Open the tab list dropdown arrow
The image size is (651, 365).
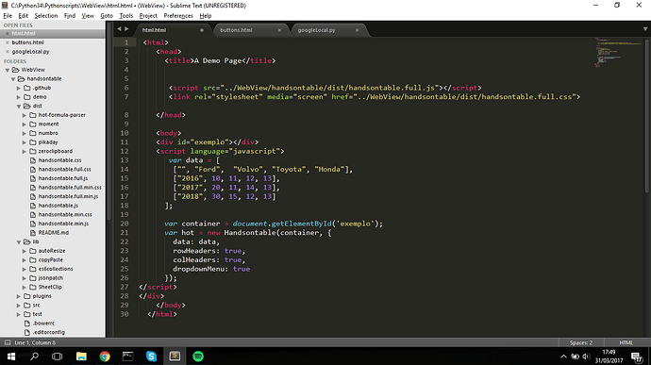(645, 29)
